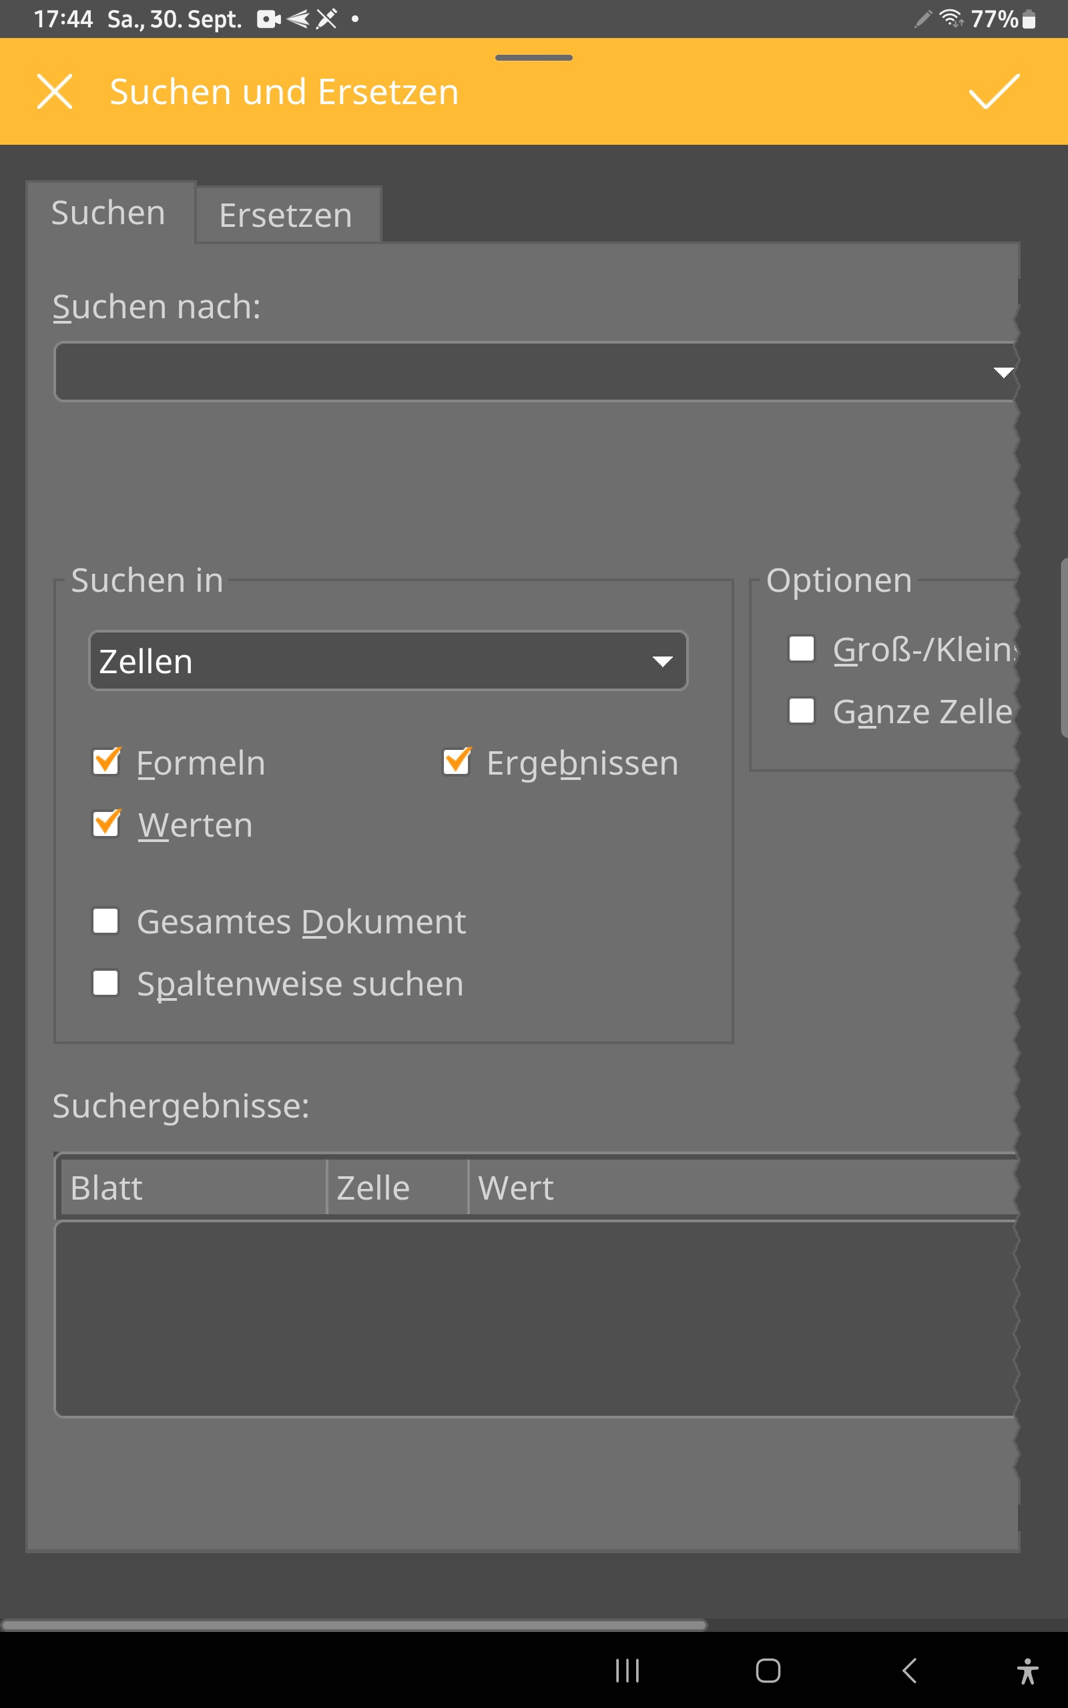Viewport: 1068px width, 1708px height.
Task: Click the horizontal scrollbar at bottom
Action: [353, 1625]
